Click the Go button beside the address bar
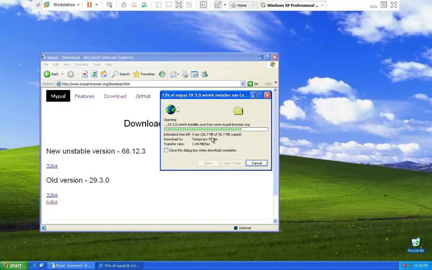 point(253,84)
